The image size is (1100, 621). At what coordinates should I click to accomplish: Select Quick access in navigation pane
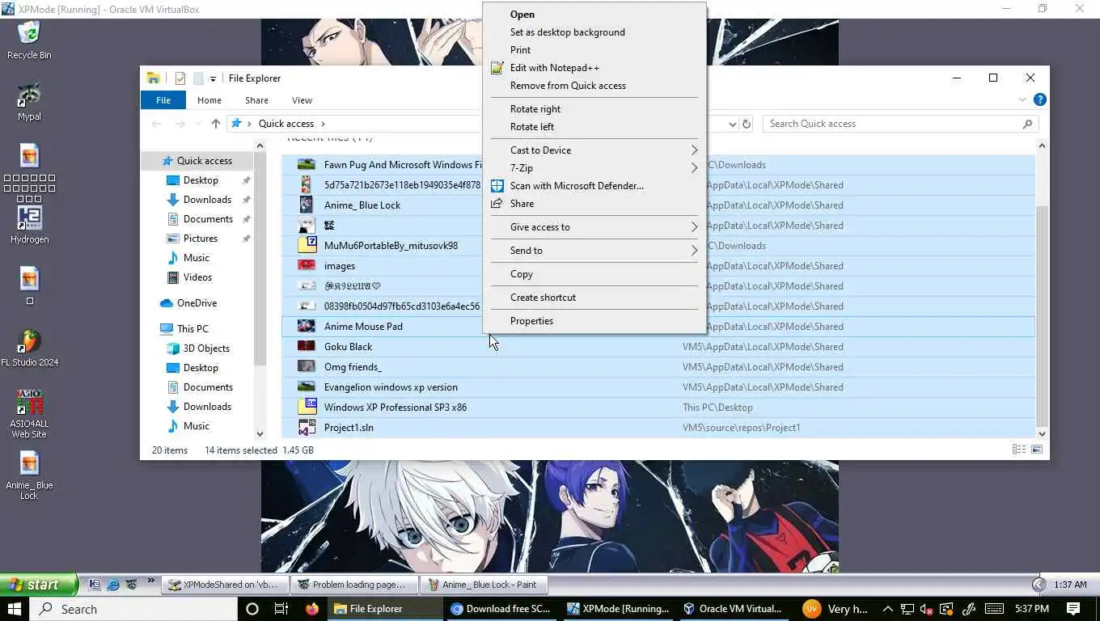197,161
